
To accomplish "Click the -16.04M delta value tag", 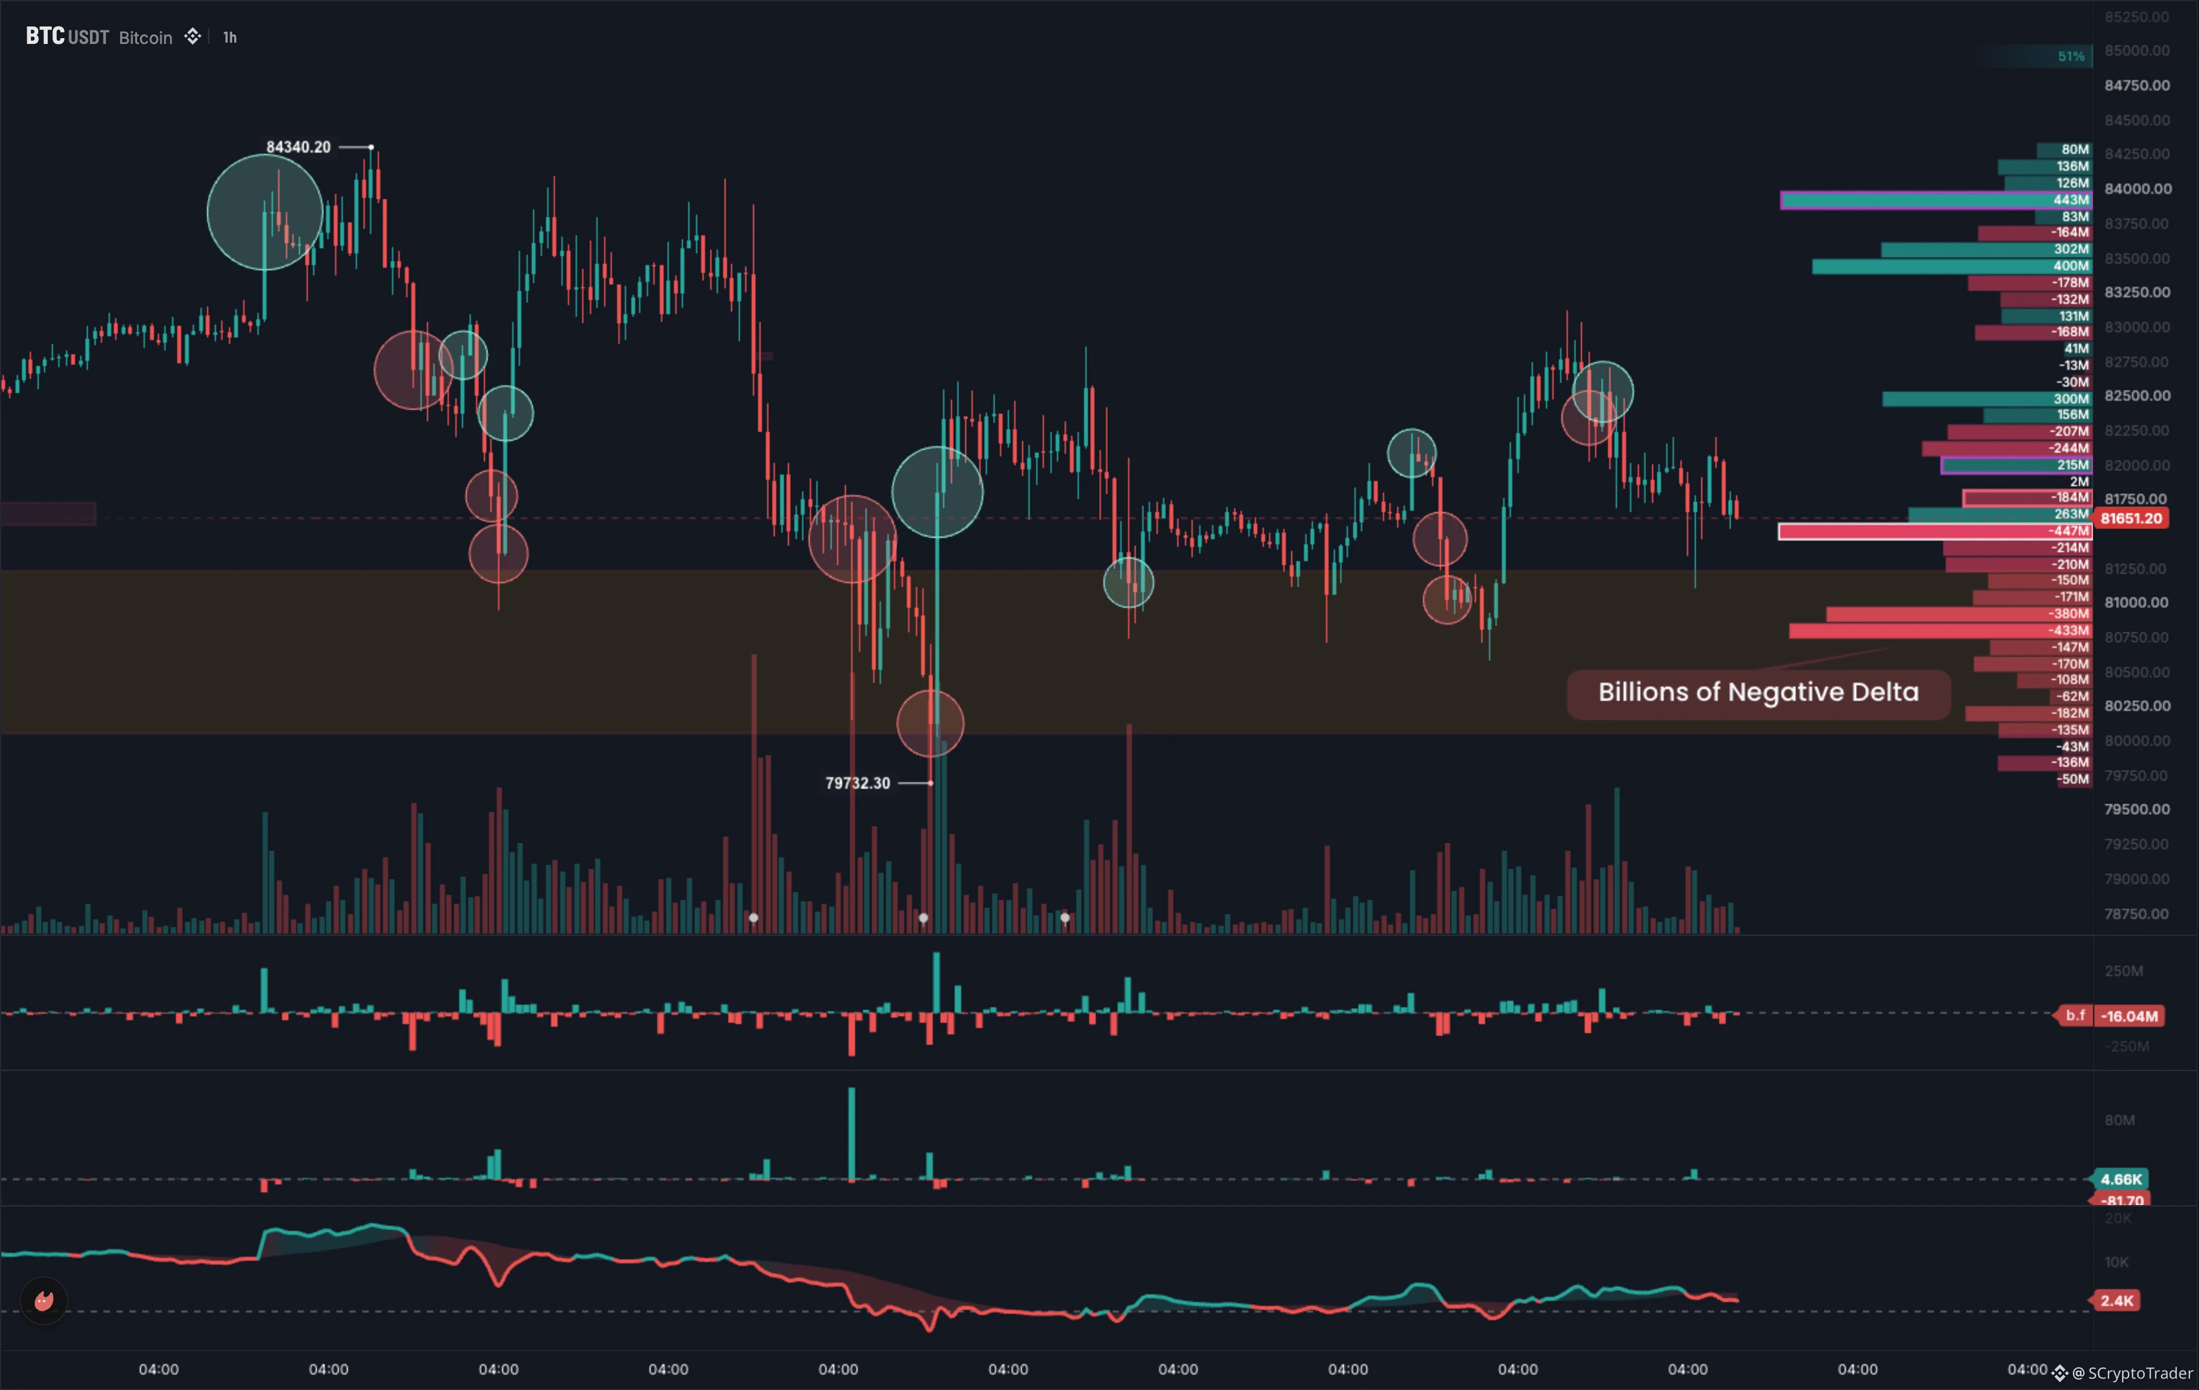I will pyautogui.click(x=2130, y=1015).
